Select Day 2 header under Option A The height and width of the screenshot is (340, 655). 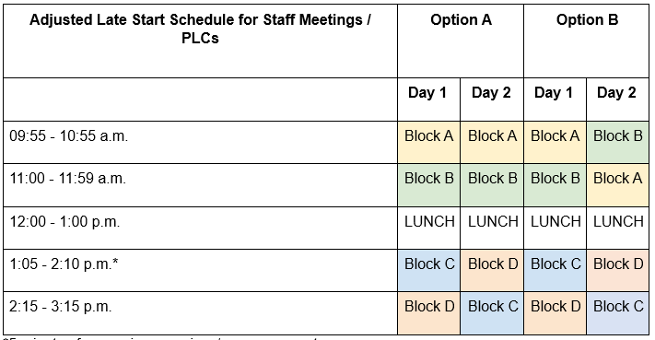[492, 100]
